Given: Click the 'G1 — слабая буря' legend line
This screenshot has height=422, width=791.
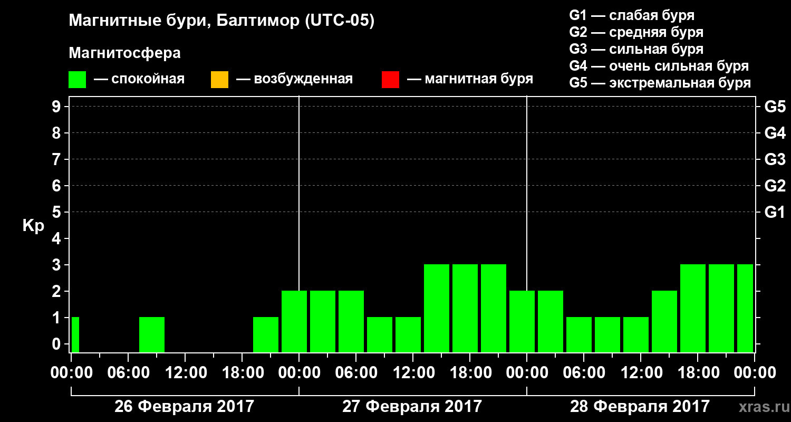Looking at the screenshot, I should point(632,15).
